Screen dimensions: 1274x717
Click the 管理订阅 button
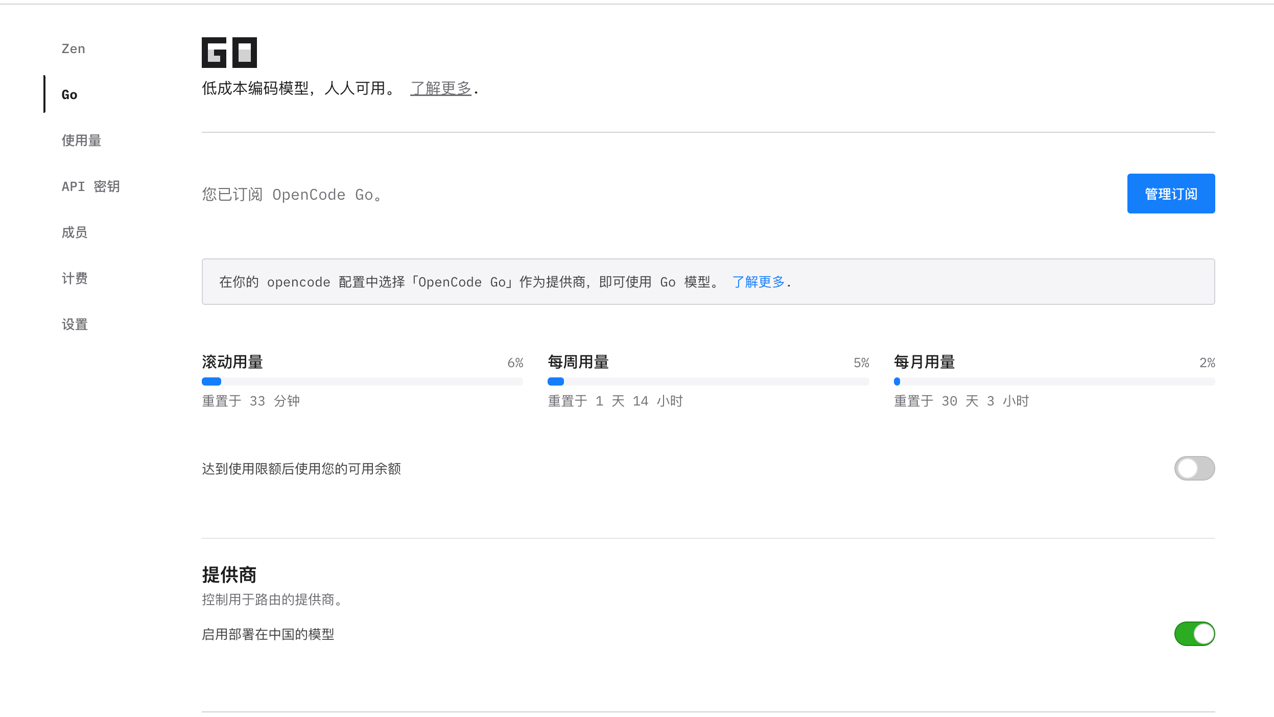[x=1171, y=194]
